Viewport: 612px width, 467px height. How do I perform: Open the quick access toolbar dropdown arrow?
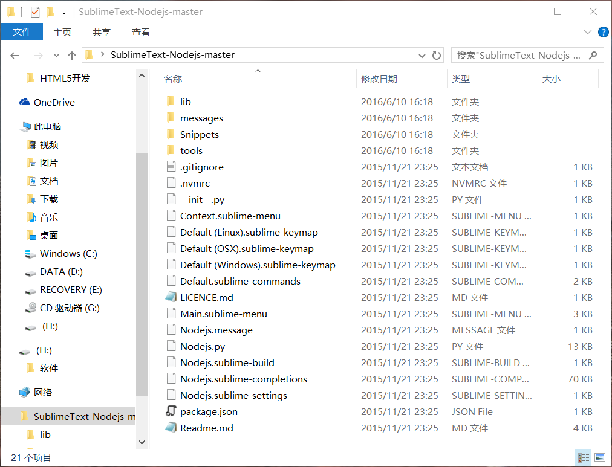(x=63, y=13)
